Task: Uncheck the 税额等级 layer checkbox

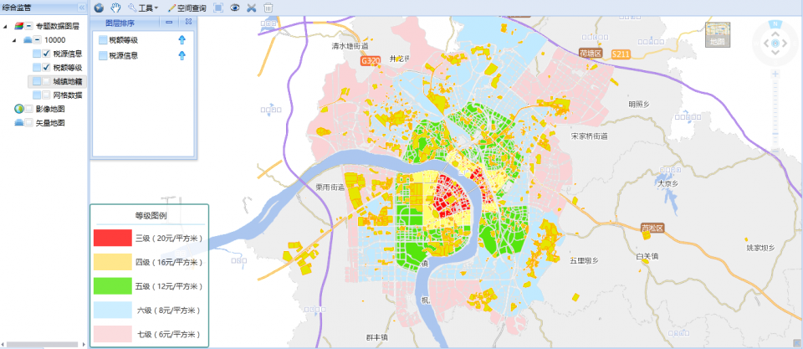Action: (47, 67)
